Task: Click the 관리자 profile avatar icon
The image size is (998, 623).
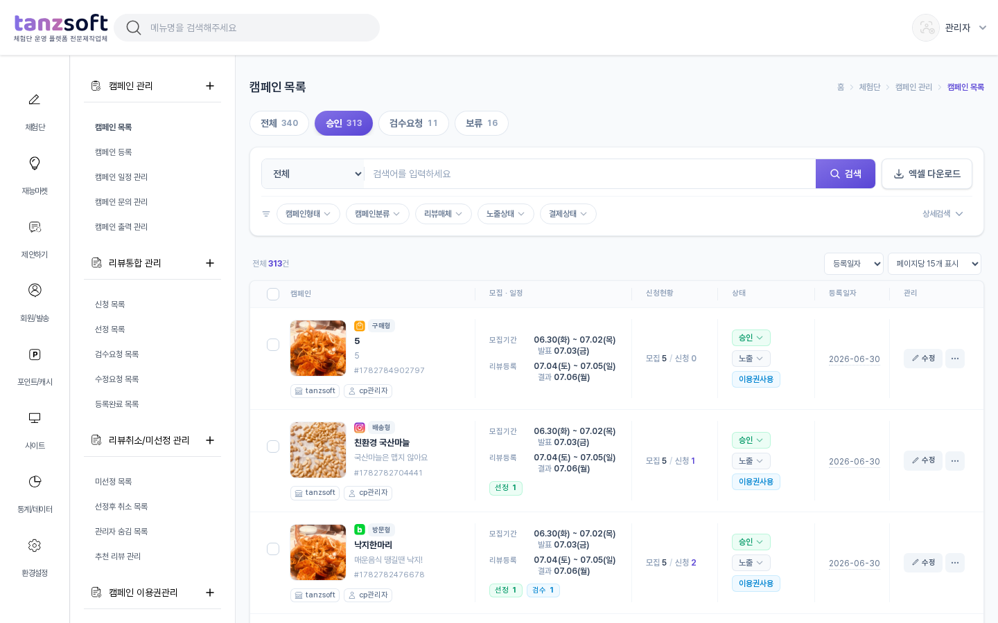Action: (x=926, y=28)
